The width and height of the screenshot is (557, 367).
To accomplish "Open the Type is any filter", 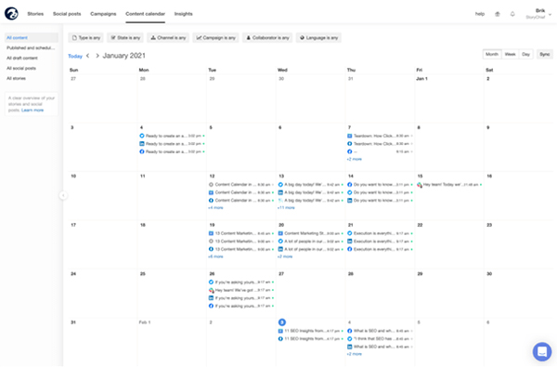I will (86, 38).
